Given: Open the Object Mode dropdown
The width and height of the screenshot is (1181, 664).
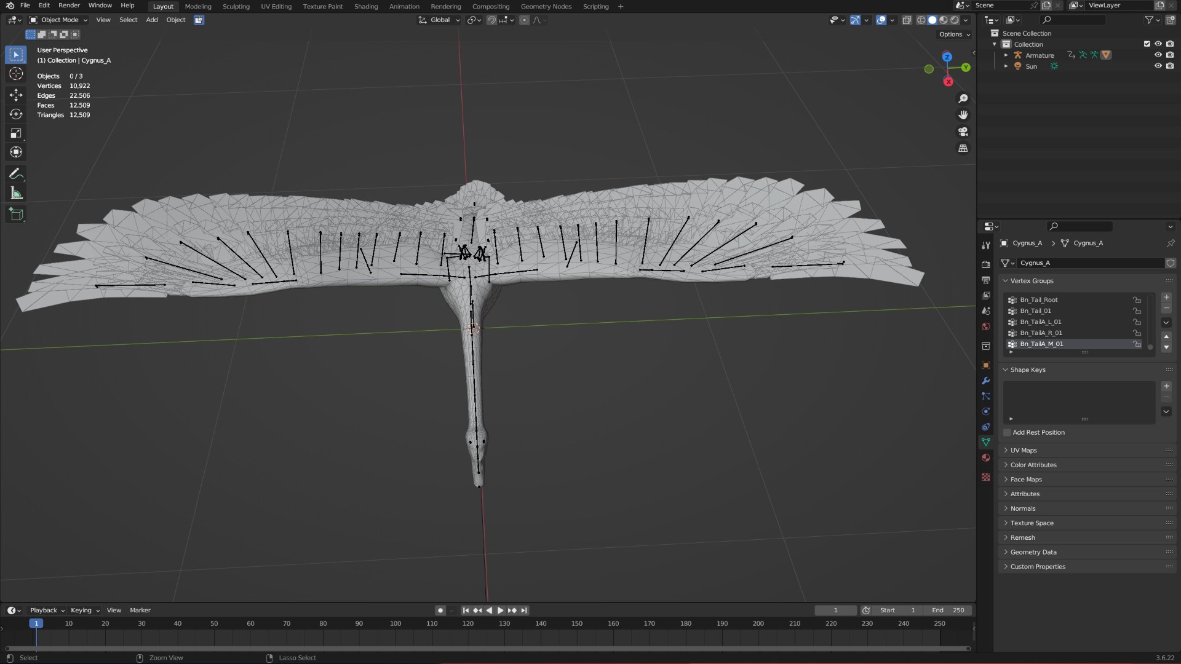Looking at the screenshot, I should (58, 20).
